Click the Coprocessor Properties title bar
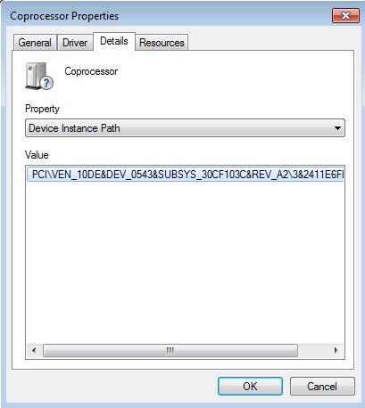 pyautogui.click(x=167, y=16)
